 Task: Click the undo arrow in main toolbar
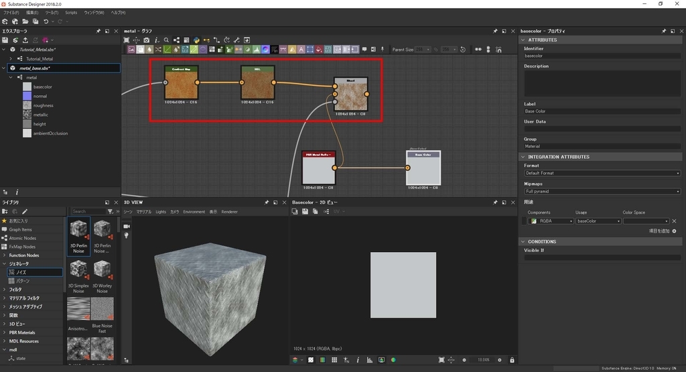tap(46, 21)
